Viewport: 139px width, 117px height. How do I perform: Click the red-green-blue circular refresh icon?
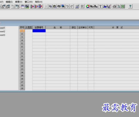88,6
